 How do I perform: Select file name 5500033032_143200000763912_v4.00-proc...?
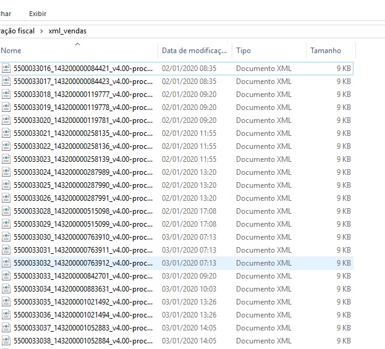[83, 263]
